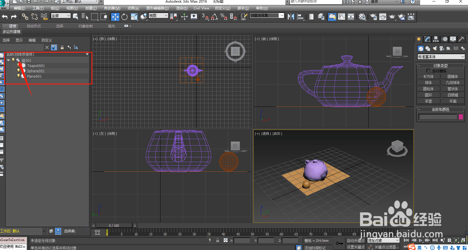This screenshot has height=250, width=468.
Task: Collapse the 组001 group tree node
Action: point(9,60)
